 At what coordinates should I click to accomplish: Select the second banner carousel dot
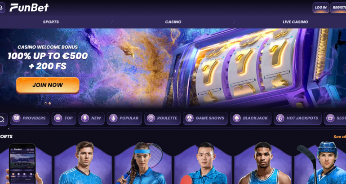49,104
